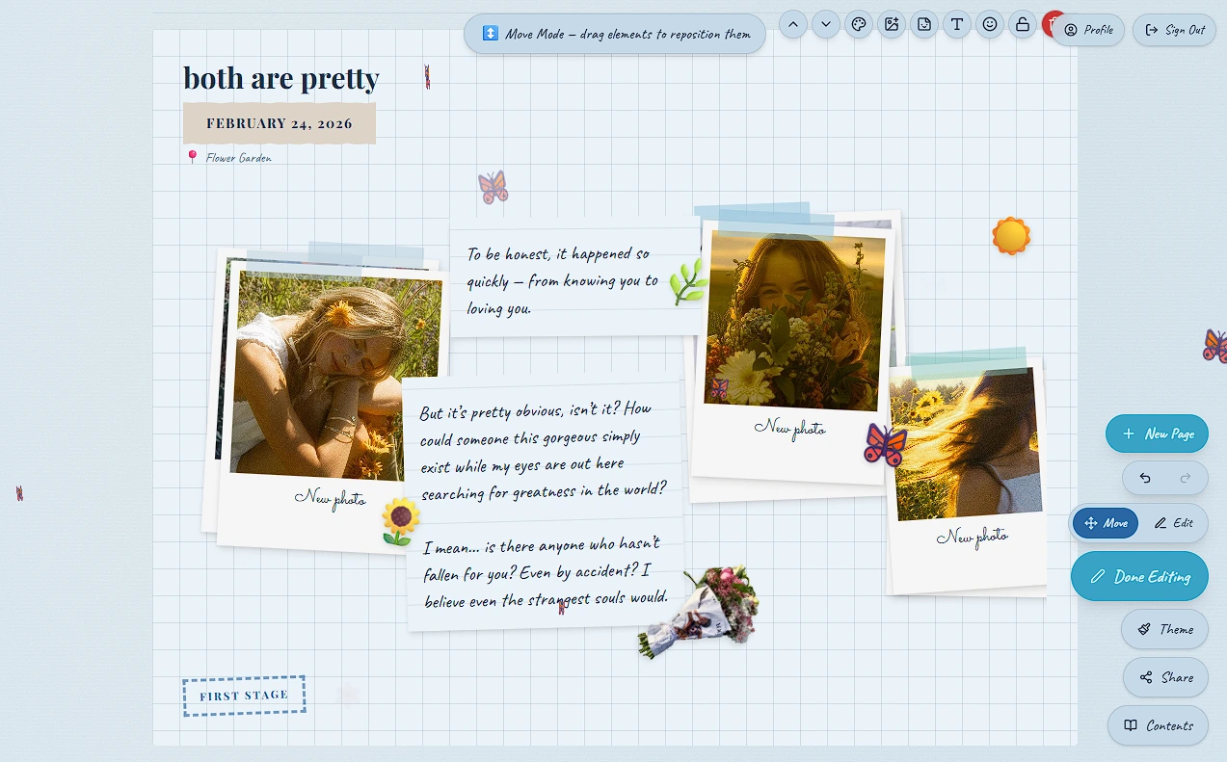
Task: Select the green leaf sprig sticker
Action: tap(688, 282)
